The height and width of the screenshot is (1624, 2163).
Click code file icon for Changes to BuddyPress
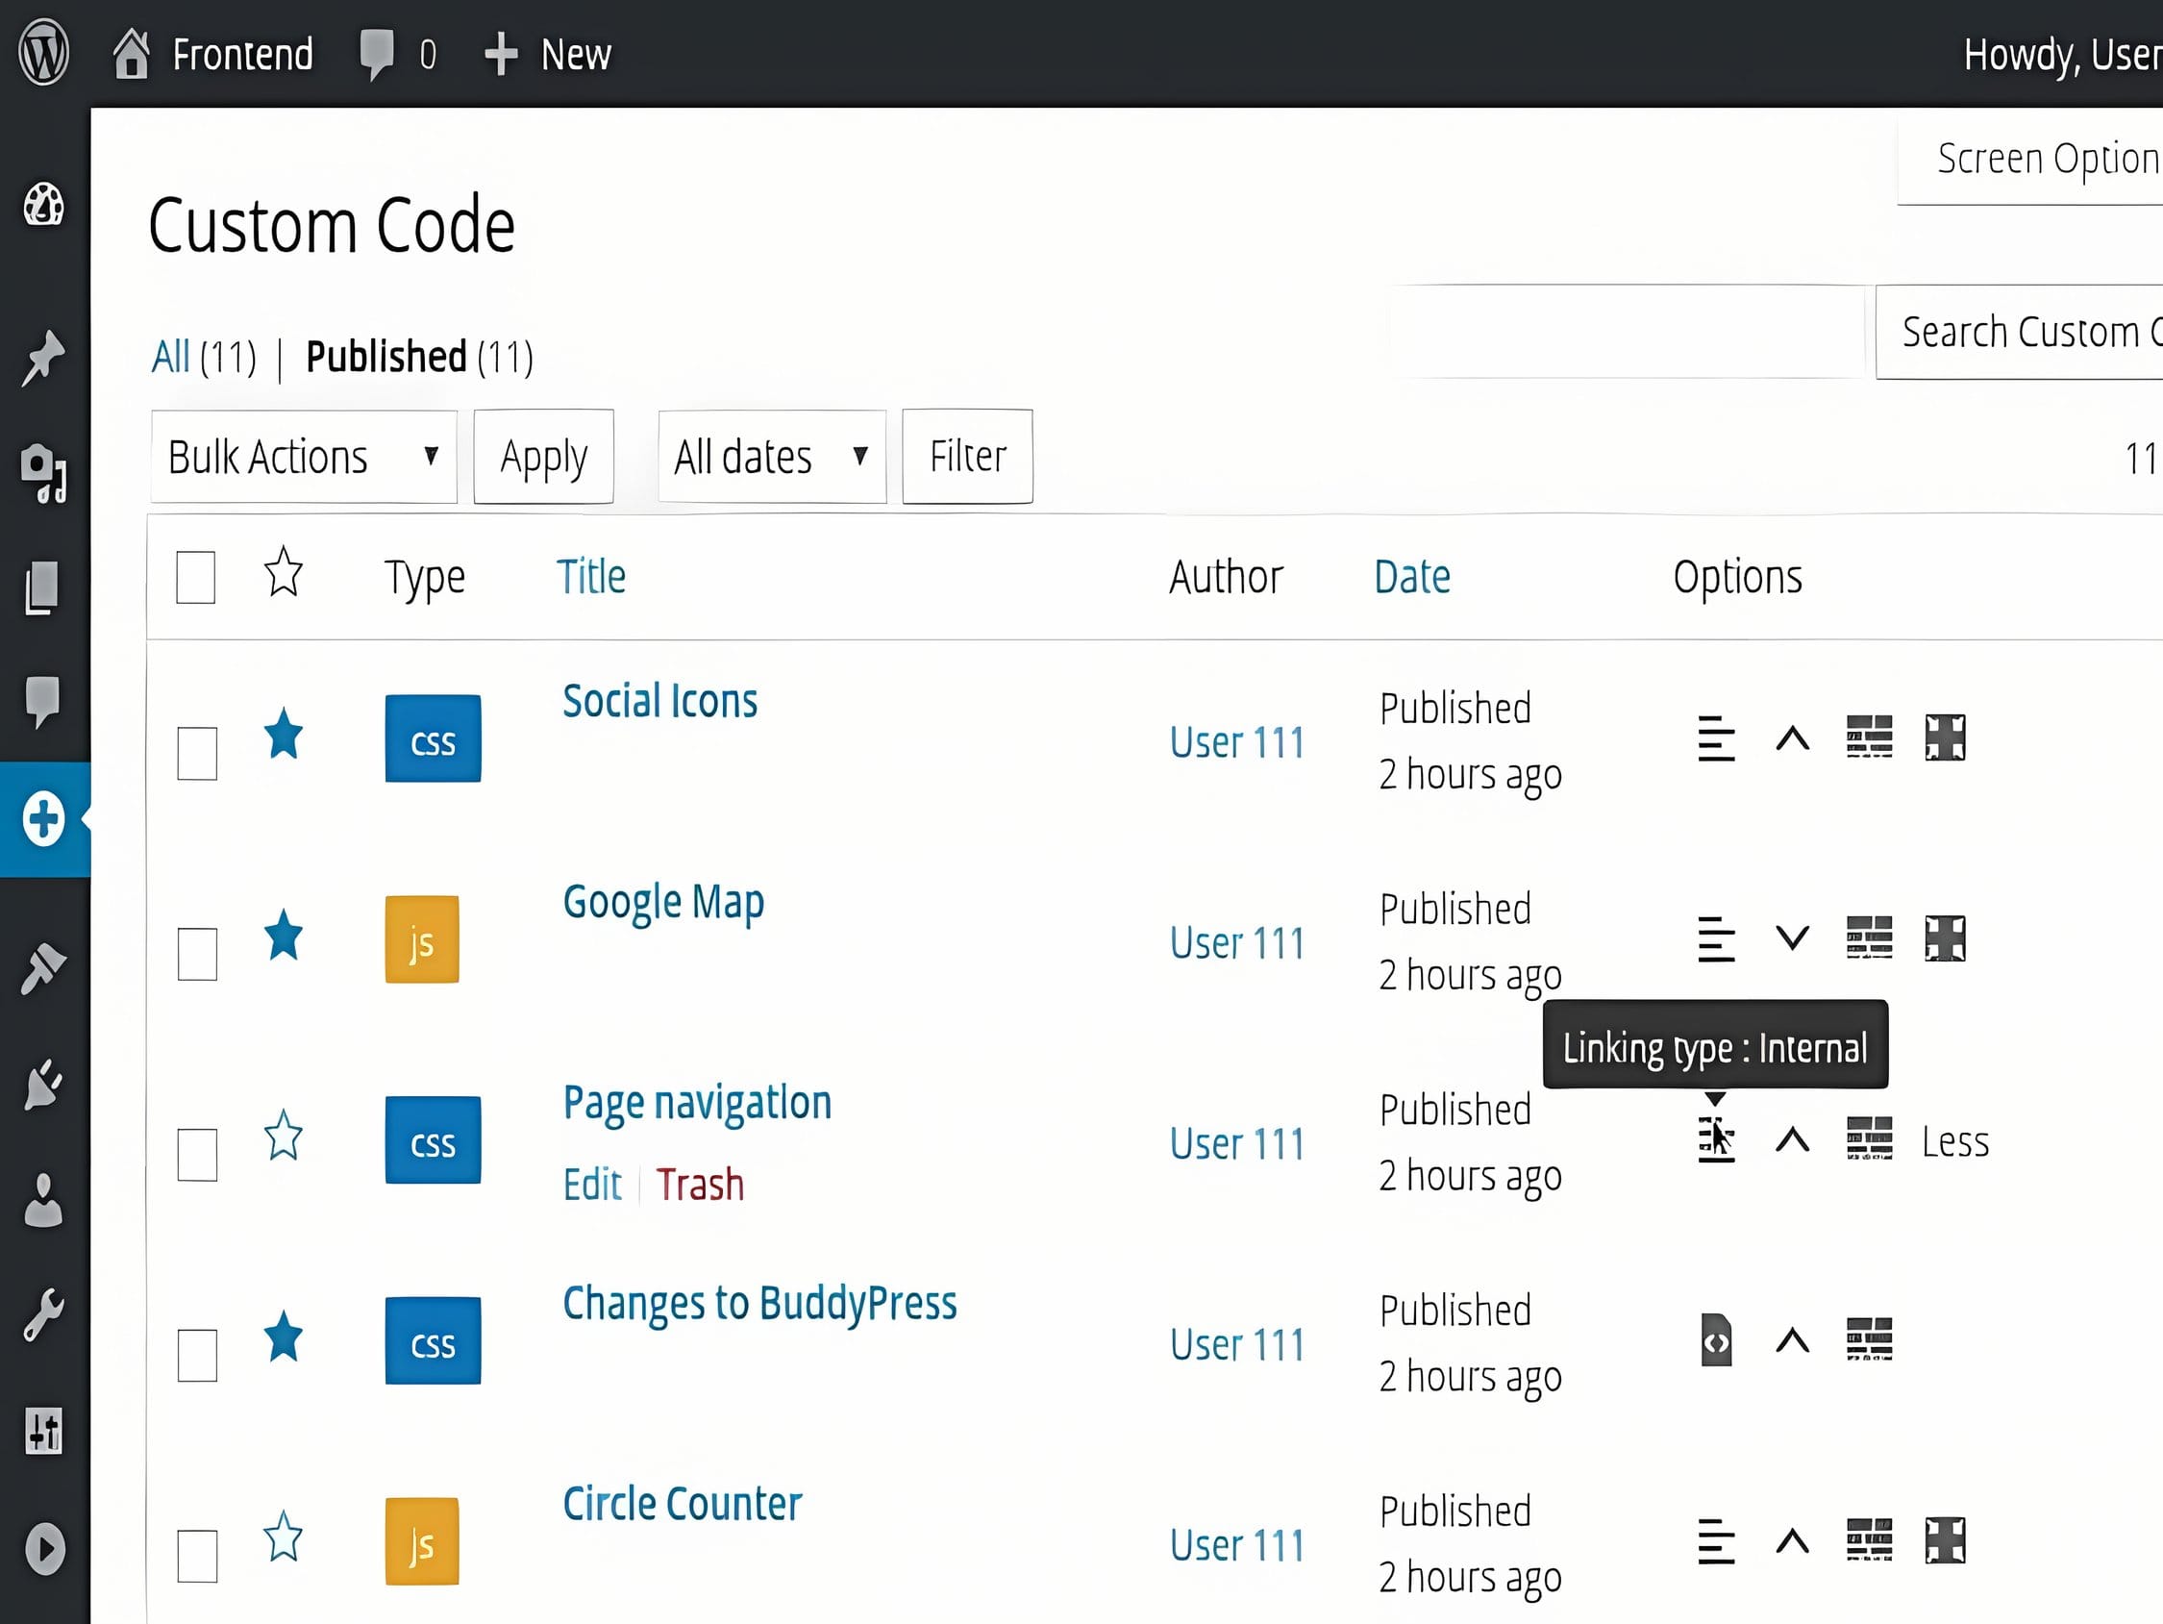1716,1340
